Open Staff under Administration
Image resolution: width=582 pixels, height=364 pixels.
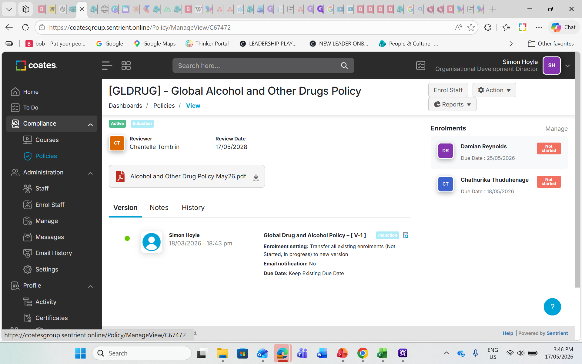pyautogui.click(x=42, y=188)
